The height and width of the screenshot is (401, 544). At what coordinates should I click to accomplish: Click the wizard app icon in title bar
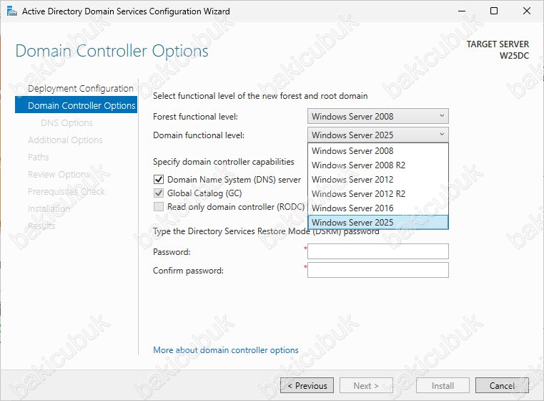click(12, 11)
